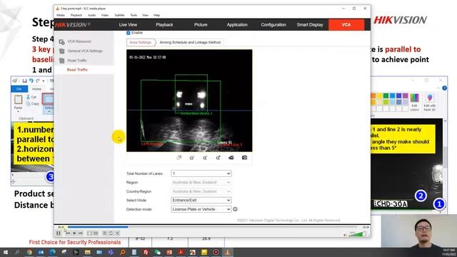Image resolution: width=457 pixels, height=257 pixels.
Task: Click the record camcorder icon under preview
Action: [231, 158]
